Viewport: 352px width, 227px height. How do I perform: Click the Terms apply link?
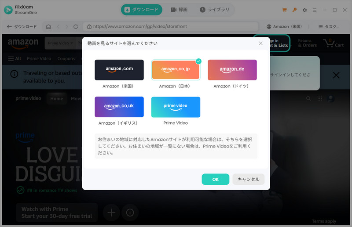click(324, 221)
